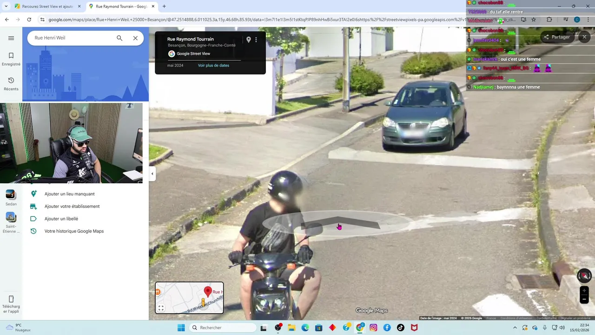Open Instagram from the taskbar
595x335 pixels.
click(373, 328)
